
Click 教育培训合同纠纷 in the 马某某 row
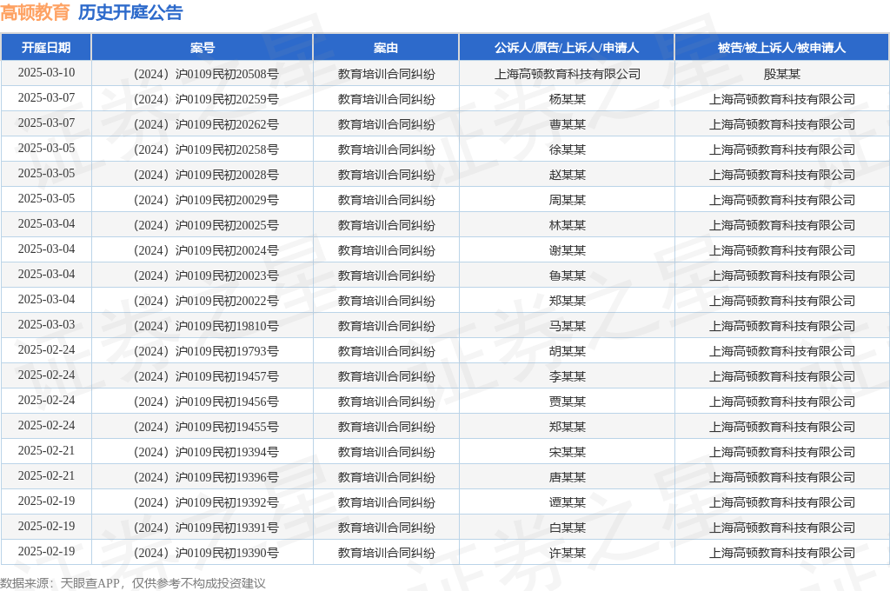pyautogui.click(x=386, y=326)
